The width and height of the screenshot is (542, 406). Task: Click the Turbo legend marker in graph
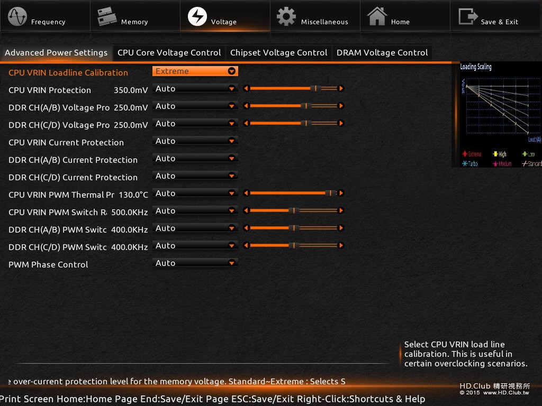point(465,163)
